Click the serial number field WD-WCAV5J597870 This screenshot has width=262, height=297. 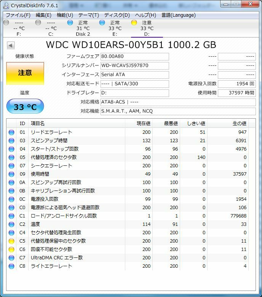point(135,65)
